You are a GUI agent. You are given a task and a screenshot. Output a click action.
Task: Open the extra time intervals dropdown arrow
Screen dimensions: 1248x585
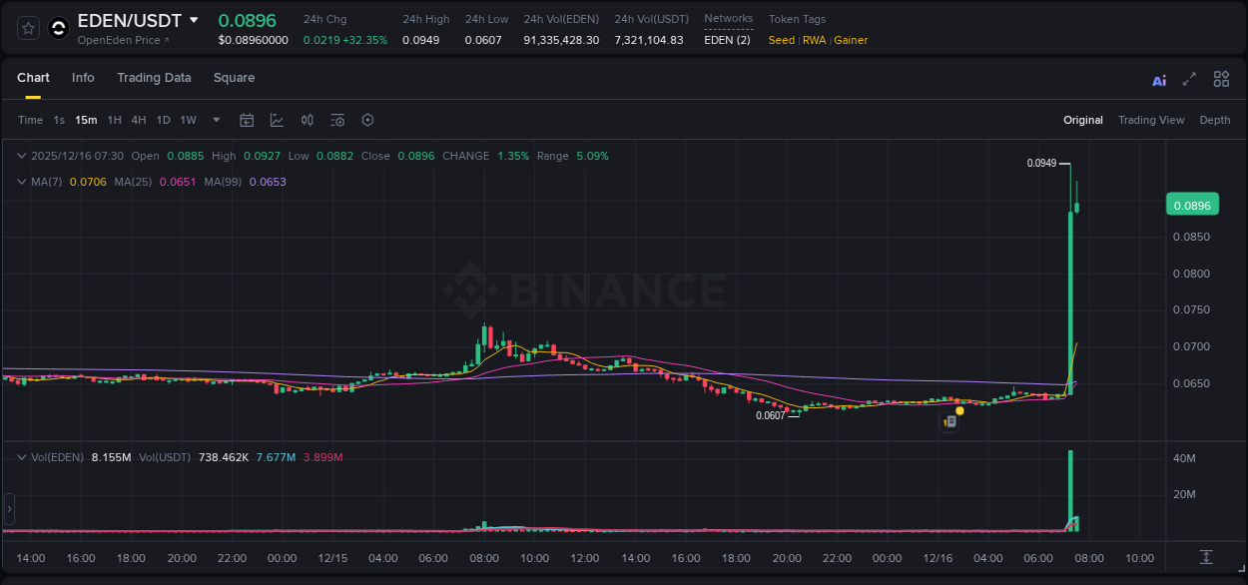point(216,120)
